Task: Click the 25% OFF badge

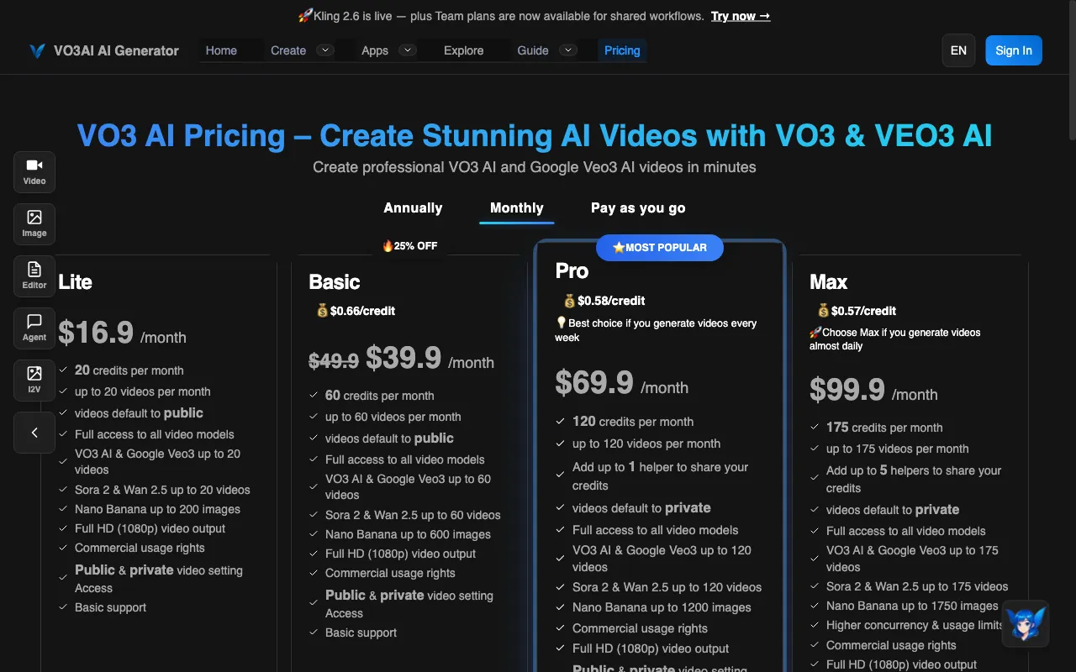Action: pyautogui.click(x=409, y=246)
